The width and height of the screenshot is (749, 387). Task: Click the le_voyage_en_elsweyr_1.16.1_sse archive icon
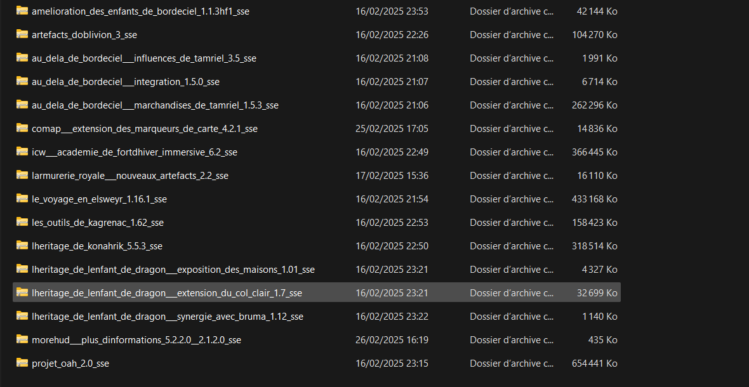[x=22, y=198]
